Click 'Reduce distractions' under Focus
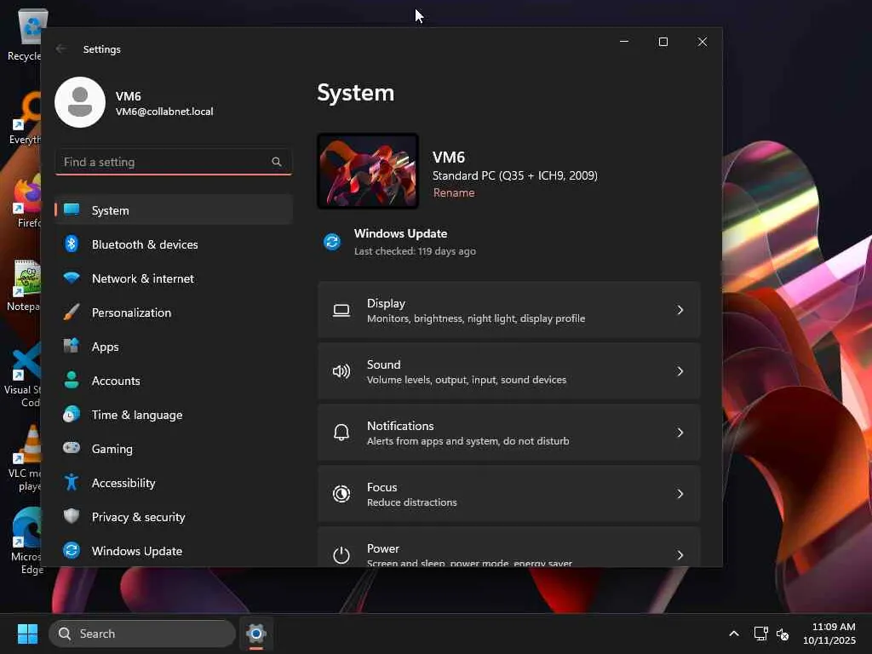Screen dimensions: 872x654 [x=412, y=502]
